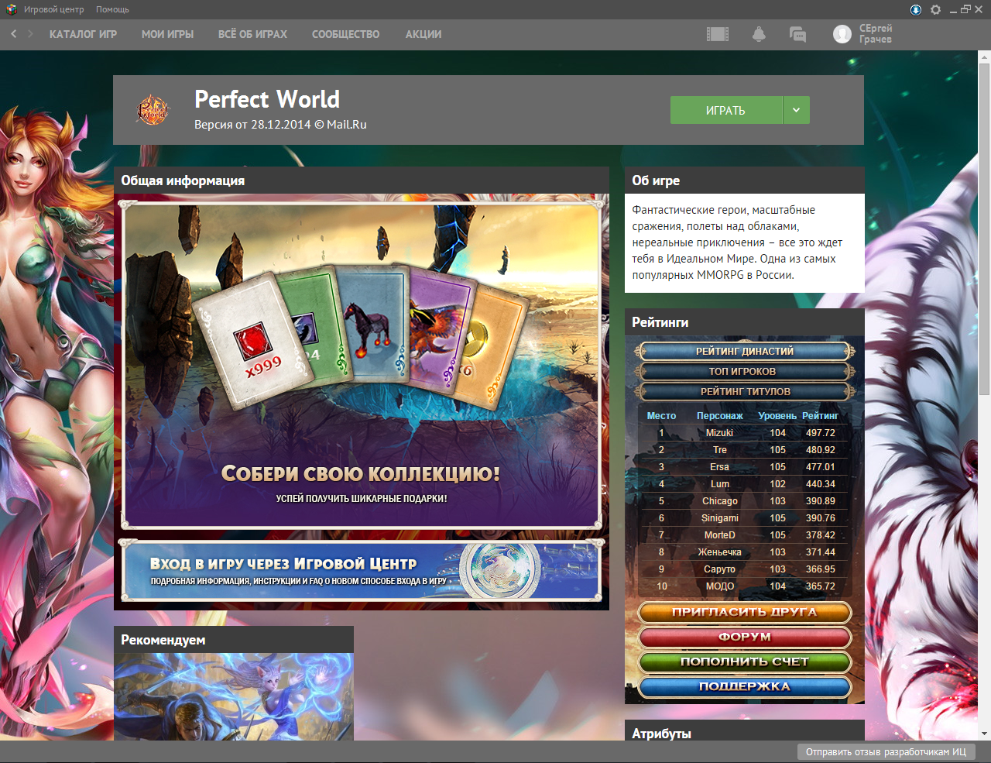This screenshot has height=763, width=991.
Task: Click the ПОПОЛНИТЬ СЧЕТ button
Action: tap(744, 662)
